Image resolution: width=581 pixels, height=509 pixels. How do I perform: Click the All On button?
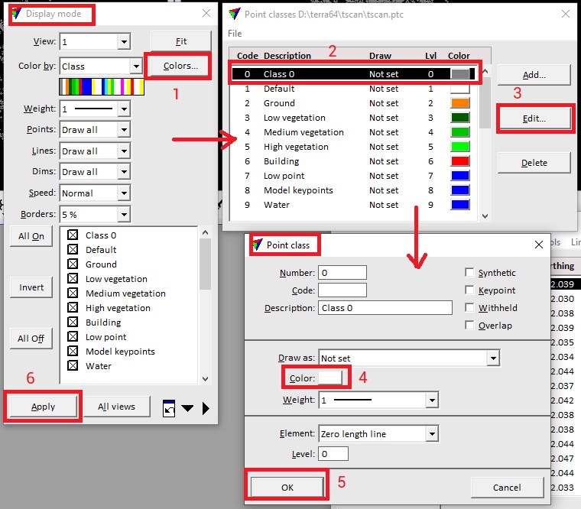(31, 236)
